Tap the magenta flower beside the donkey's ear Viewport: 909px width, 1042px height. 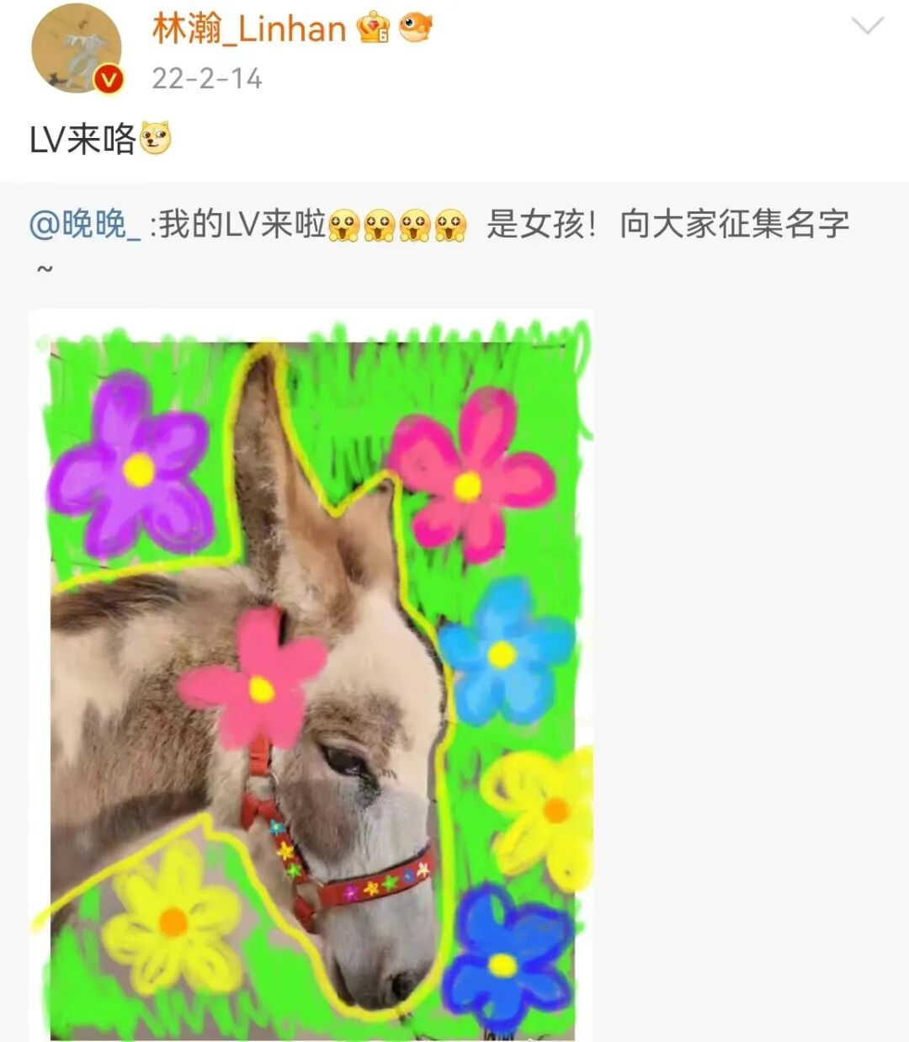[x=470, y=475]
